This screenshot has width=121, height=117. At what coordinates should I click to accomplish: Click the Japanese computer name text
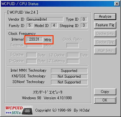[48, 92]
